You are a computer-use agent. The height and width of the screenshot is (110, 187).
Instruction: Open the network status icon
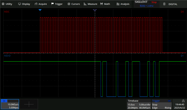[183, 101]
